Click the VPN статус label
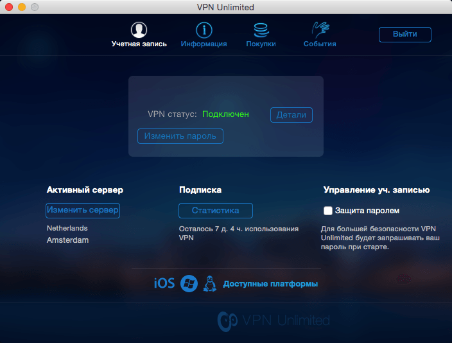 [x=172, y=114]
